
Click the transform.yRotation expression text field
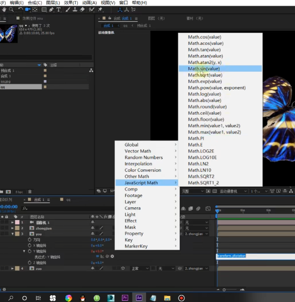[256, 256]
